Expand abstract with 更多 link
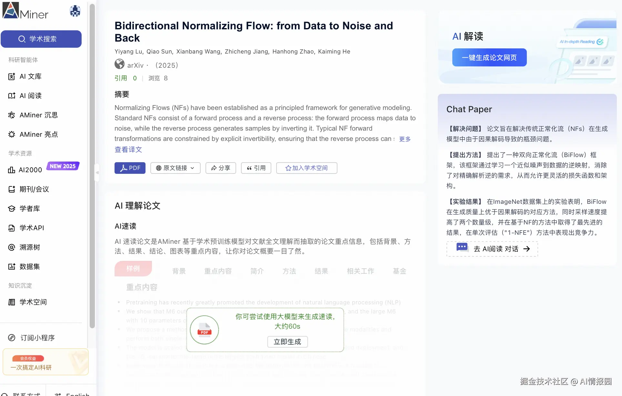Screen dimensions: 622x396 click(405, 139)
